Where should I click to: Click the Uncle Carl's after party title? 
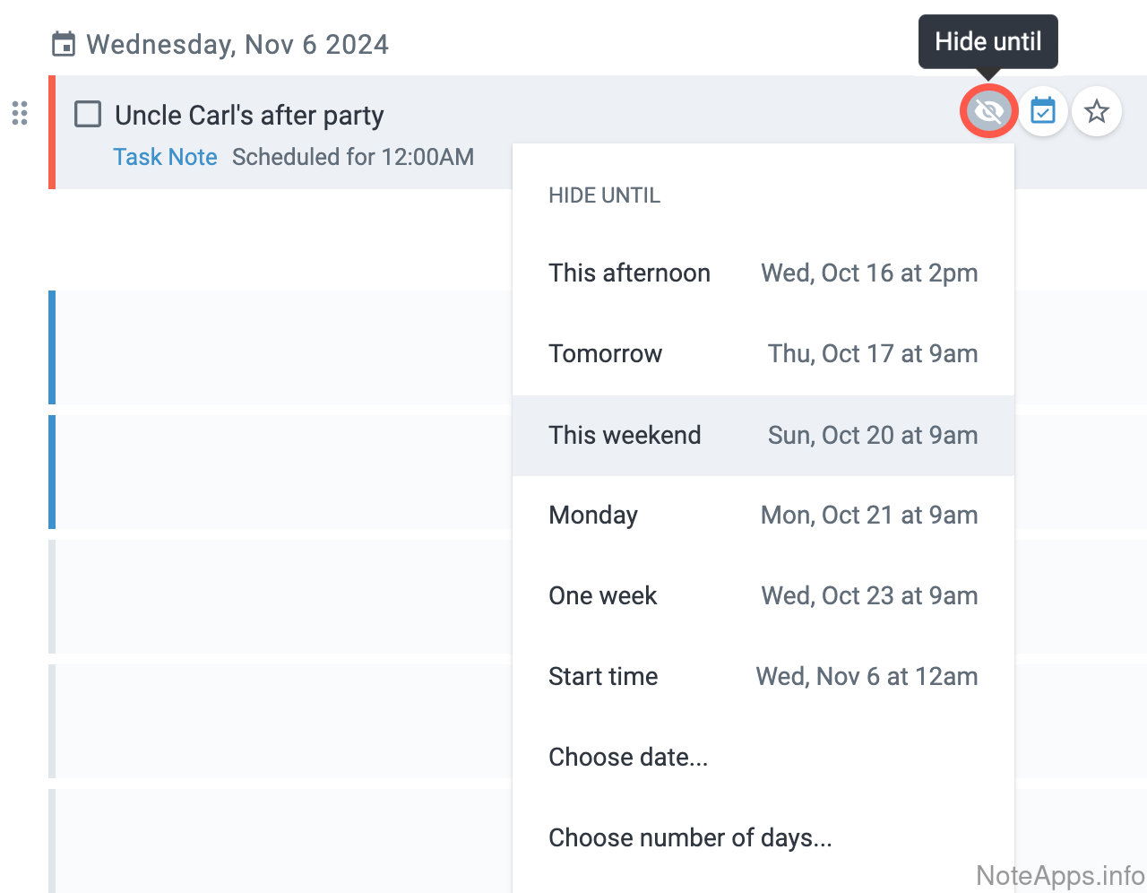point(249,116)
